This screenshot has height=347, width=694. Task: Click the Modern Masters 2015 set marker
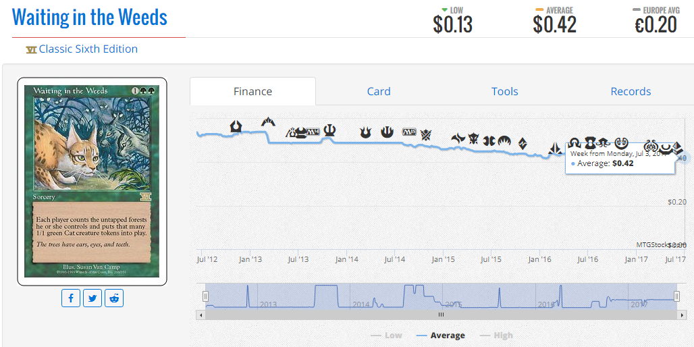pyautogui.click(x=489, y=141)
